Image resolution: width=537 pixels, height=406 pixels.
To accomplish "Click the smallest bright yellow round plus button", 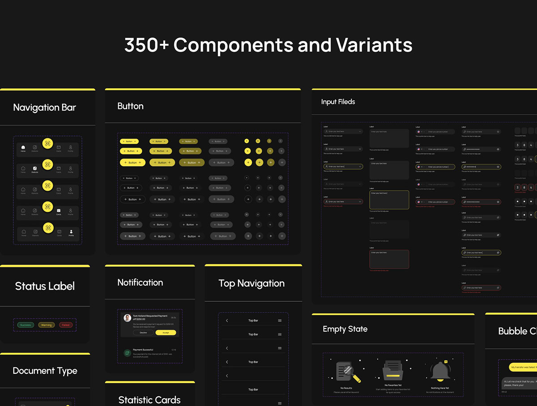I will click(x=247, y=141).
